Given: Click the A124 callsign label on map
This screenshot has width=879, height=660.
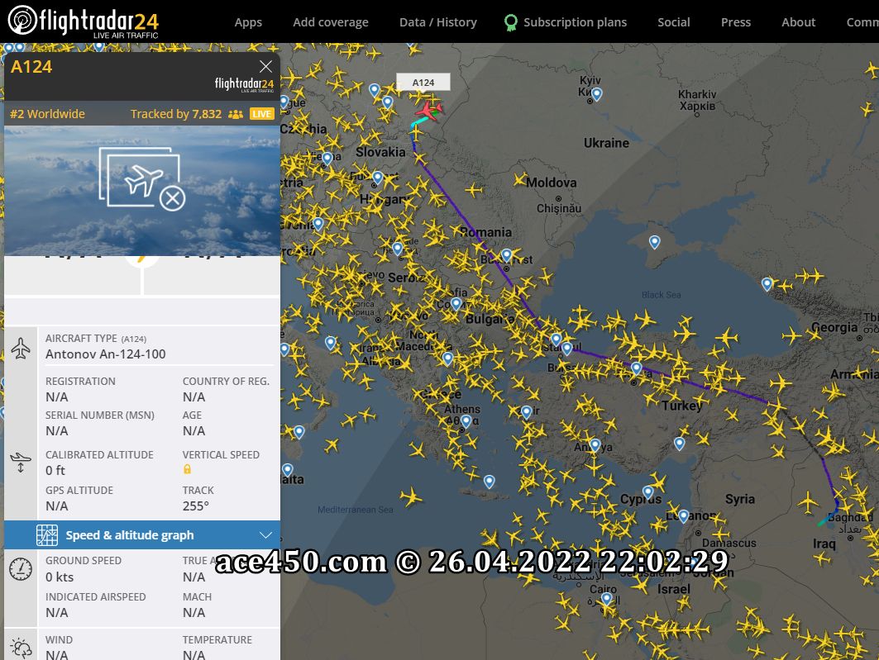Looking at the screenshot, I should tap(423, 83).
